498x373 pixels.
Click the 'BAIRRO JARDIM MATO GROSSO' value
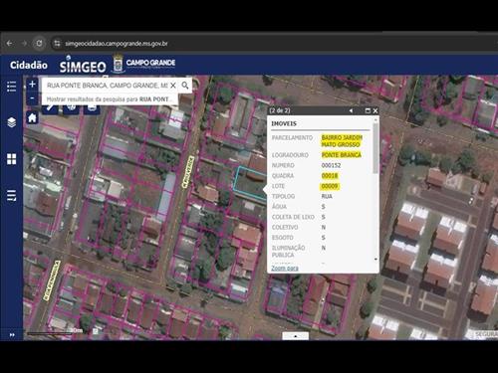342,141
